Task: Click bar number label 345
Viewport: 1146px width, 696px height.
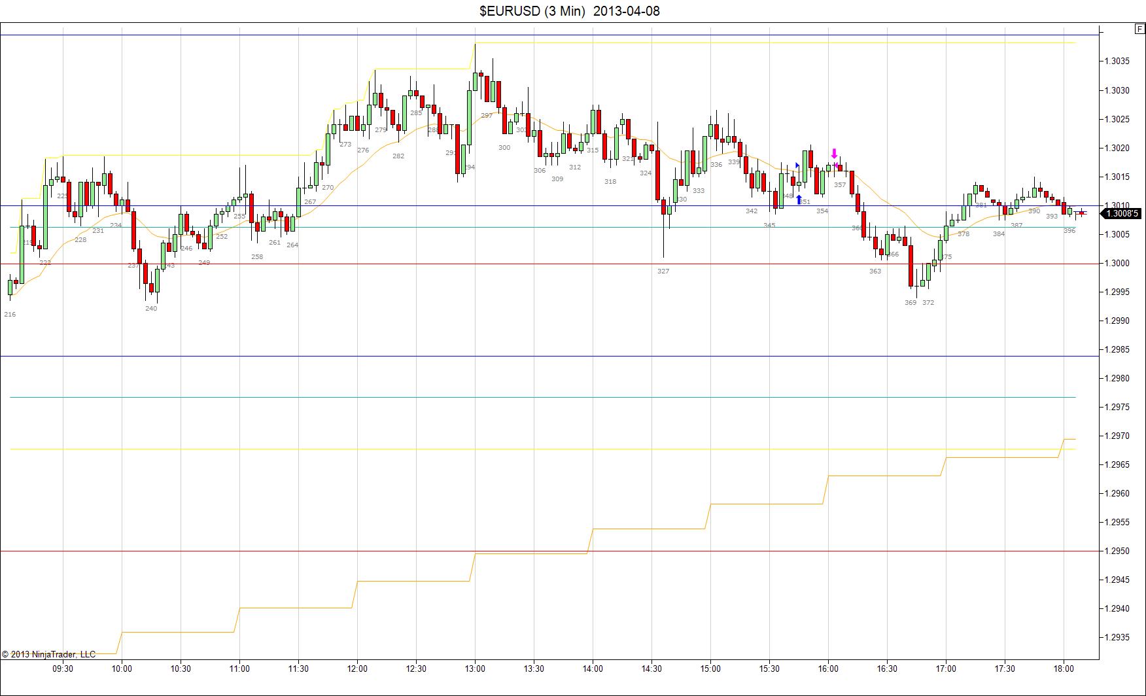Action: click(x=769, y=226)
